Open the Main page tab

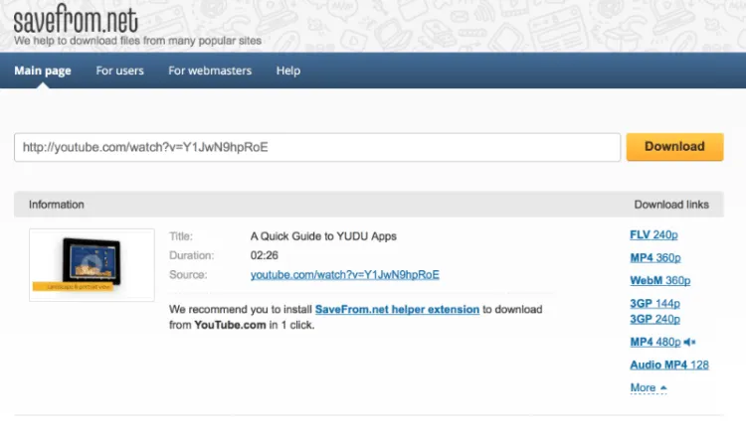[43, 71]
